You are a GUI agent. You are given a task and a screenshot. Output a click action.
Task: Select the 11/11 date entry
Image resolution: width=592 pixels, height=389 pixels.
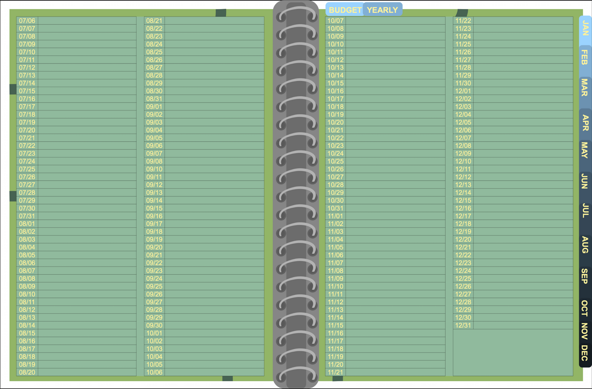pyautogui.click(x=336, y=294)
